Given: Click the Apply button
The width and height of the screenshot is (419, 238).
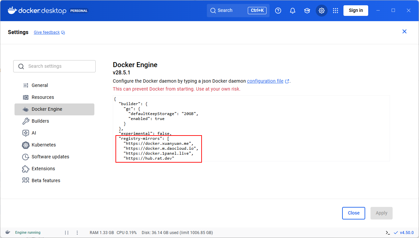Looking at the screenshot, I should 381,213.
